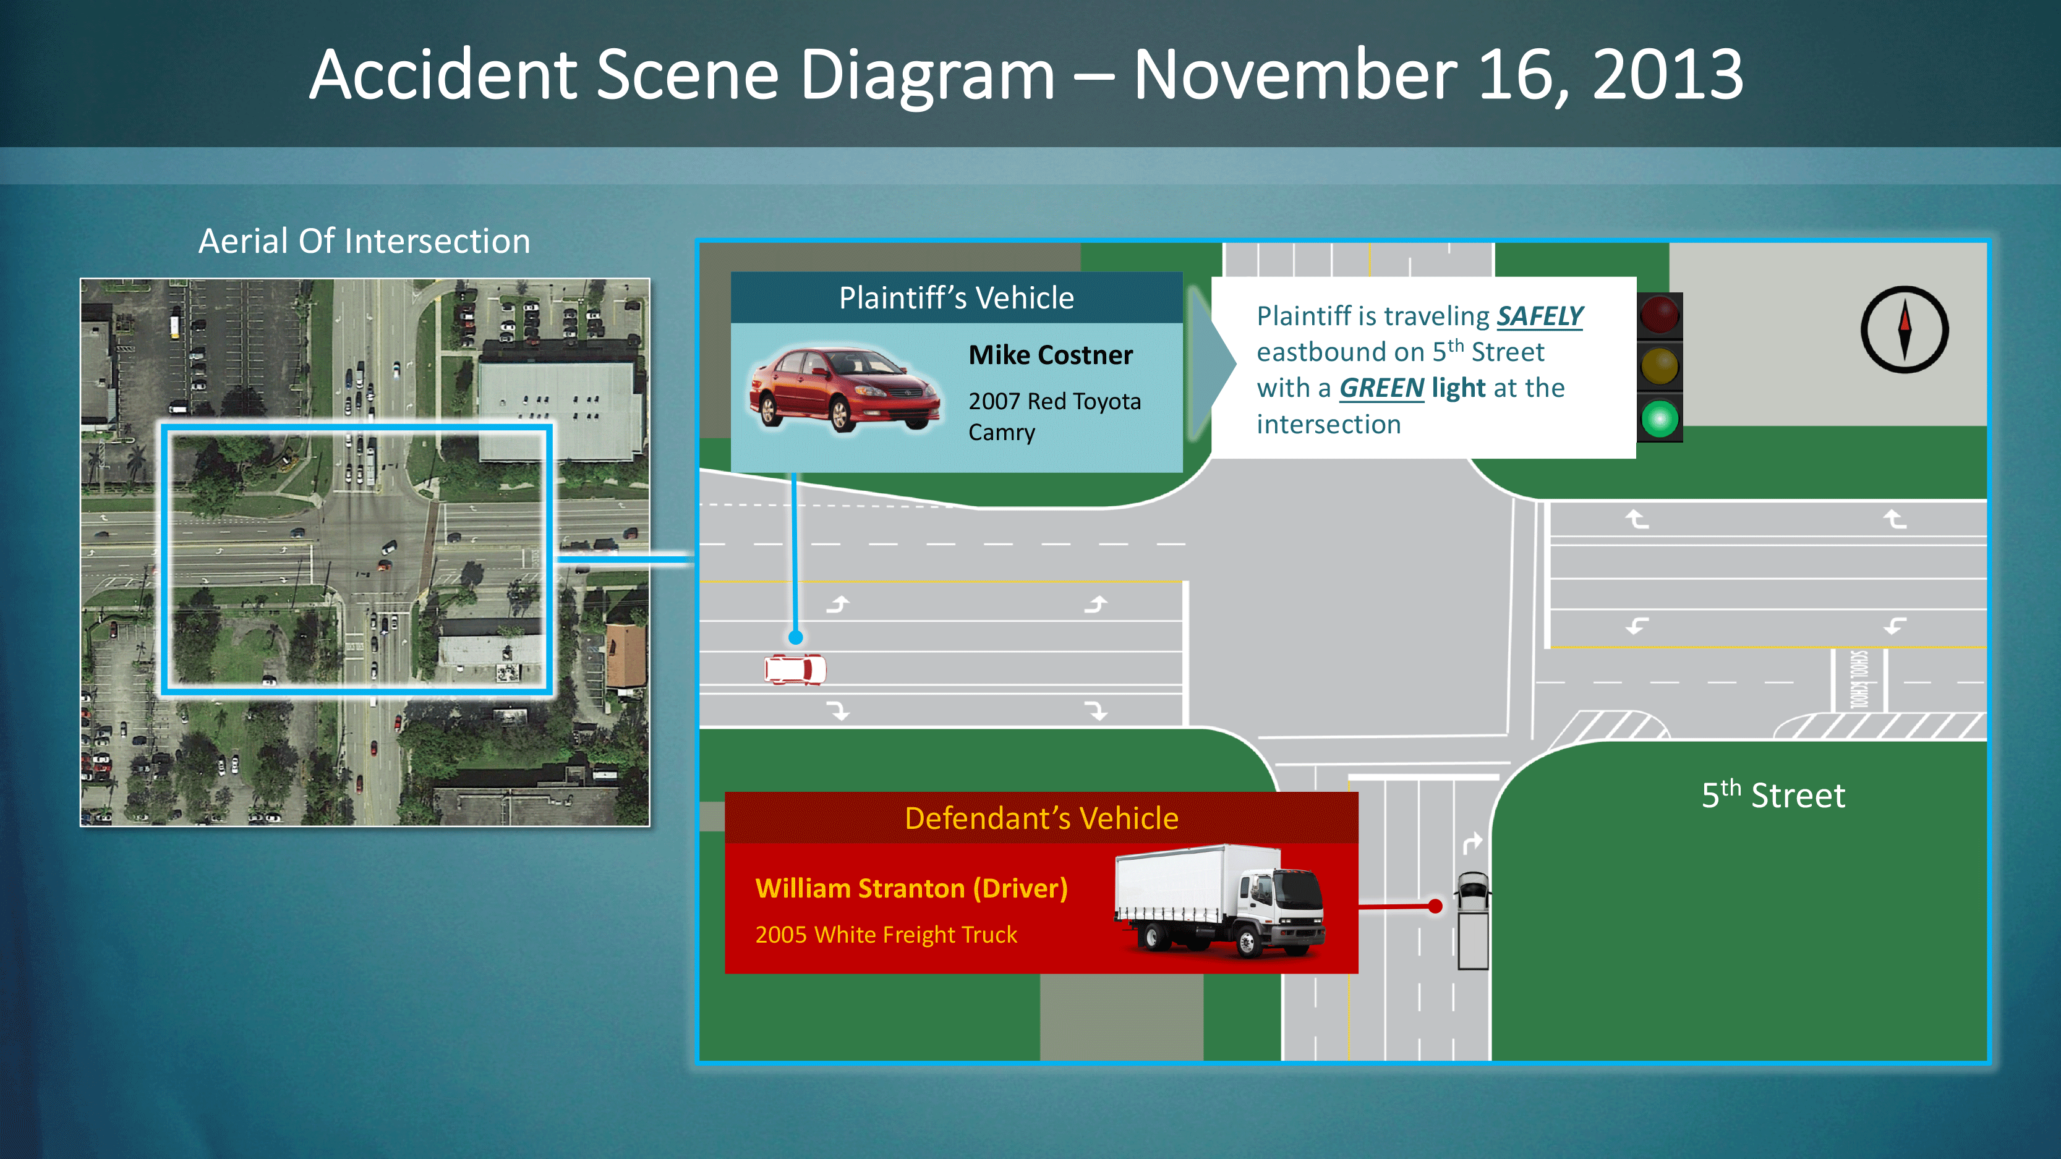Screen dimensions: 2061x1159
Task: Click the green traffic light lamp
Action: (1659, 418)
